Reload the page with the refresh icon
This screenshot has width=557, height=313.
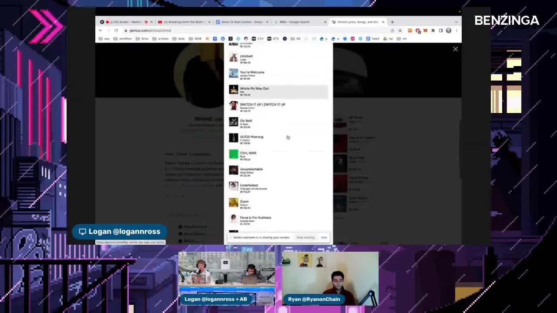[116, 30]
